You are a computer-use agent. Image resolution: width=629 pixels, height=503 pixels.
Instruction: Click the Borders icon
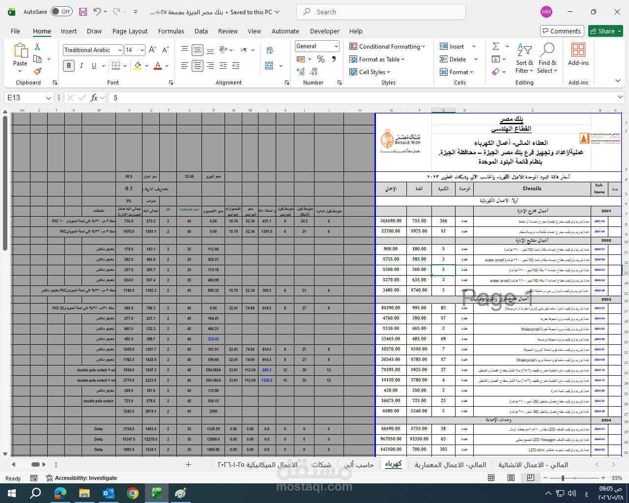[x=115, y=65]
